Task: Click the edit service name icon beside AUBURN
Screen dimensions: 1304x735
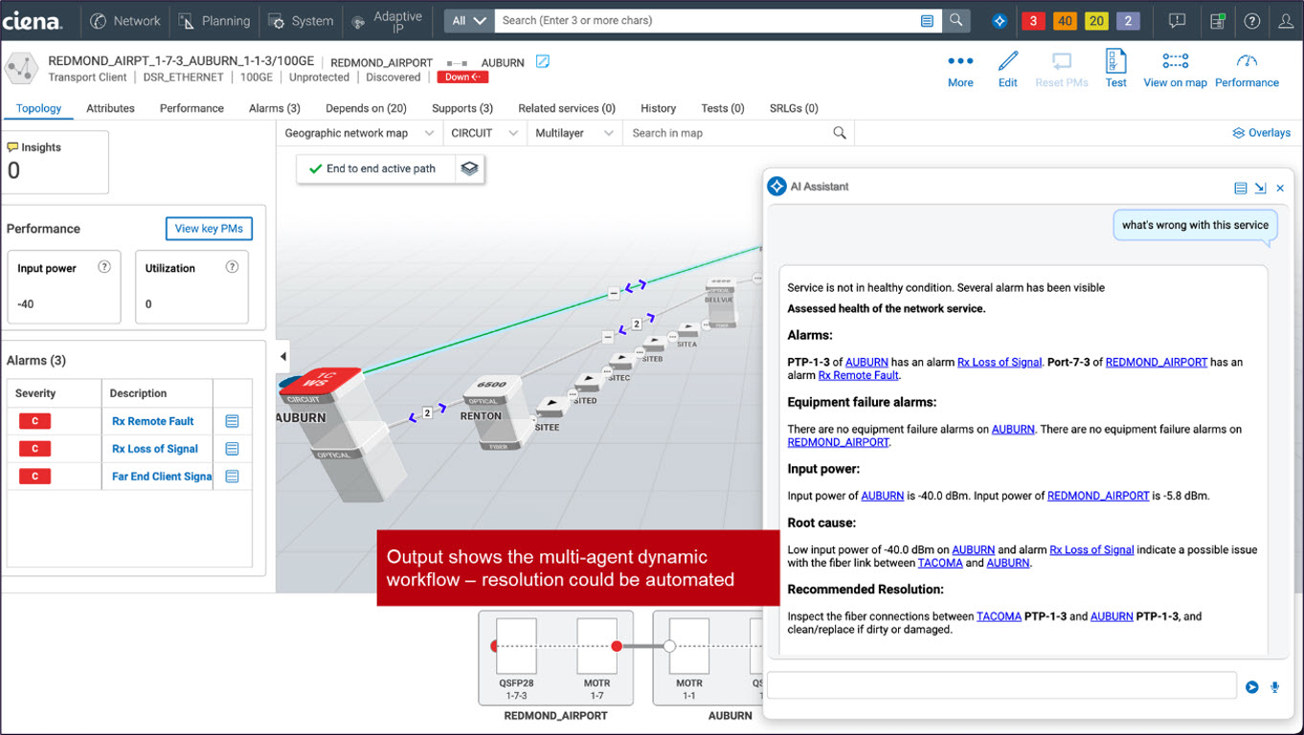Action: pyautogui.click(x=543, y=62)
